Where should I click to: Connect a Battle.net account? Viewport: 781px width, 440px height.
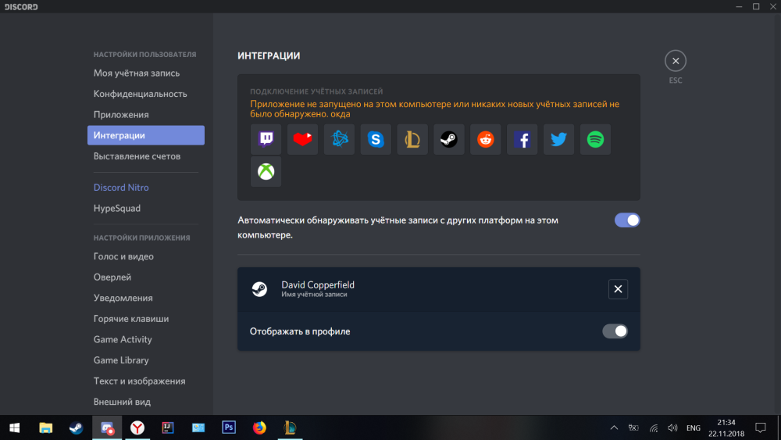tap(339, 140)
